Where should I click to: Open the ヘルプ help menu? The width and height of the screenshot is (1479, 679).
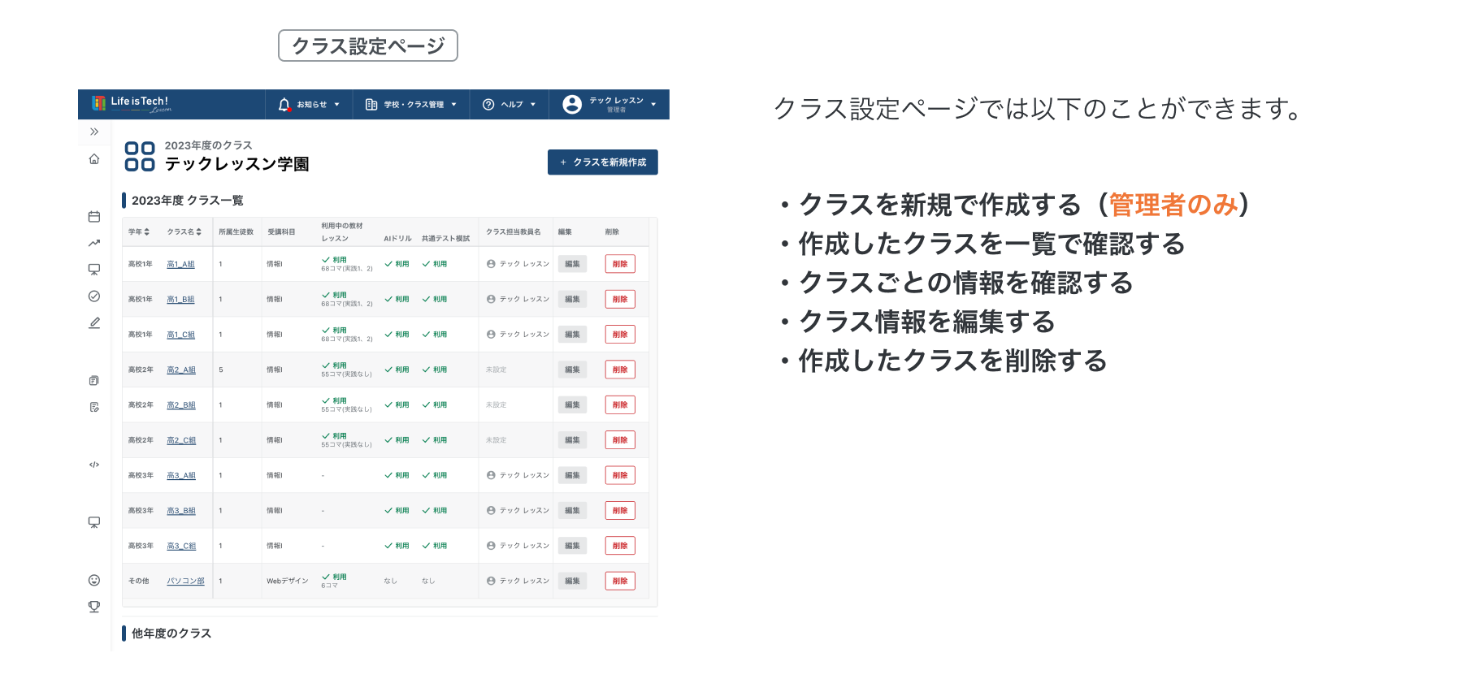510,105
